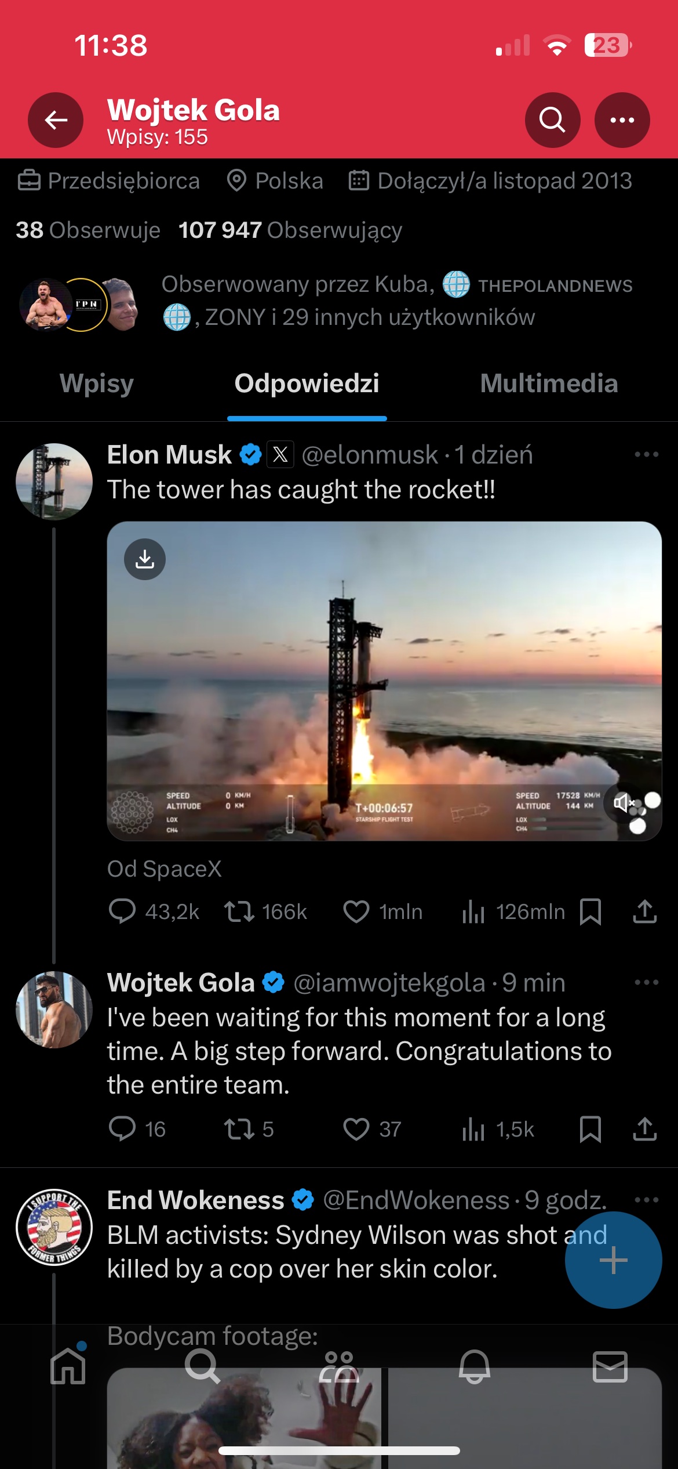Tap the back arrow button
678x1469 pixels.
click(56, 120)
